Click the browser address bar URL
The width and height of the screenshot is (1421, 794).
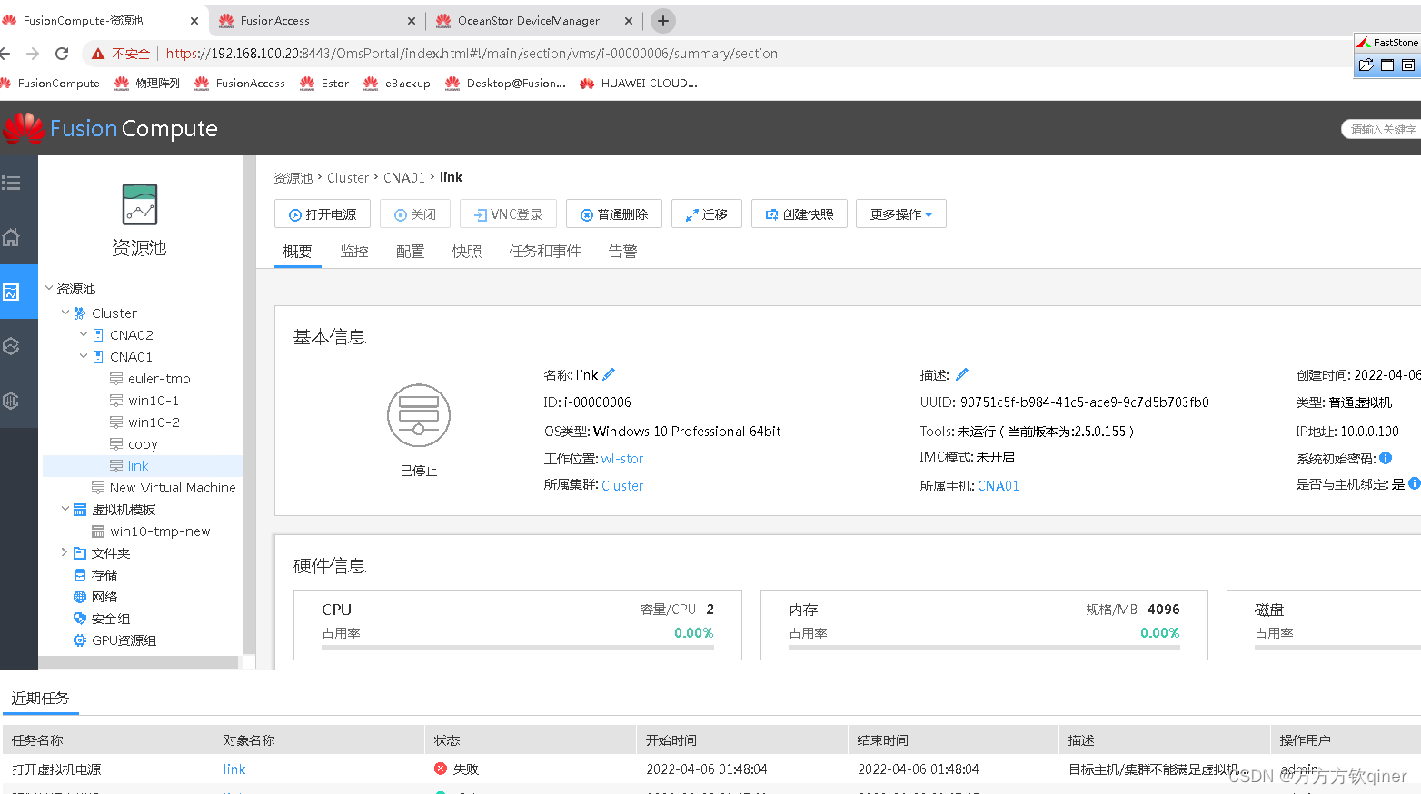472,54
